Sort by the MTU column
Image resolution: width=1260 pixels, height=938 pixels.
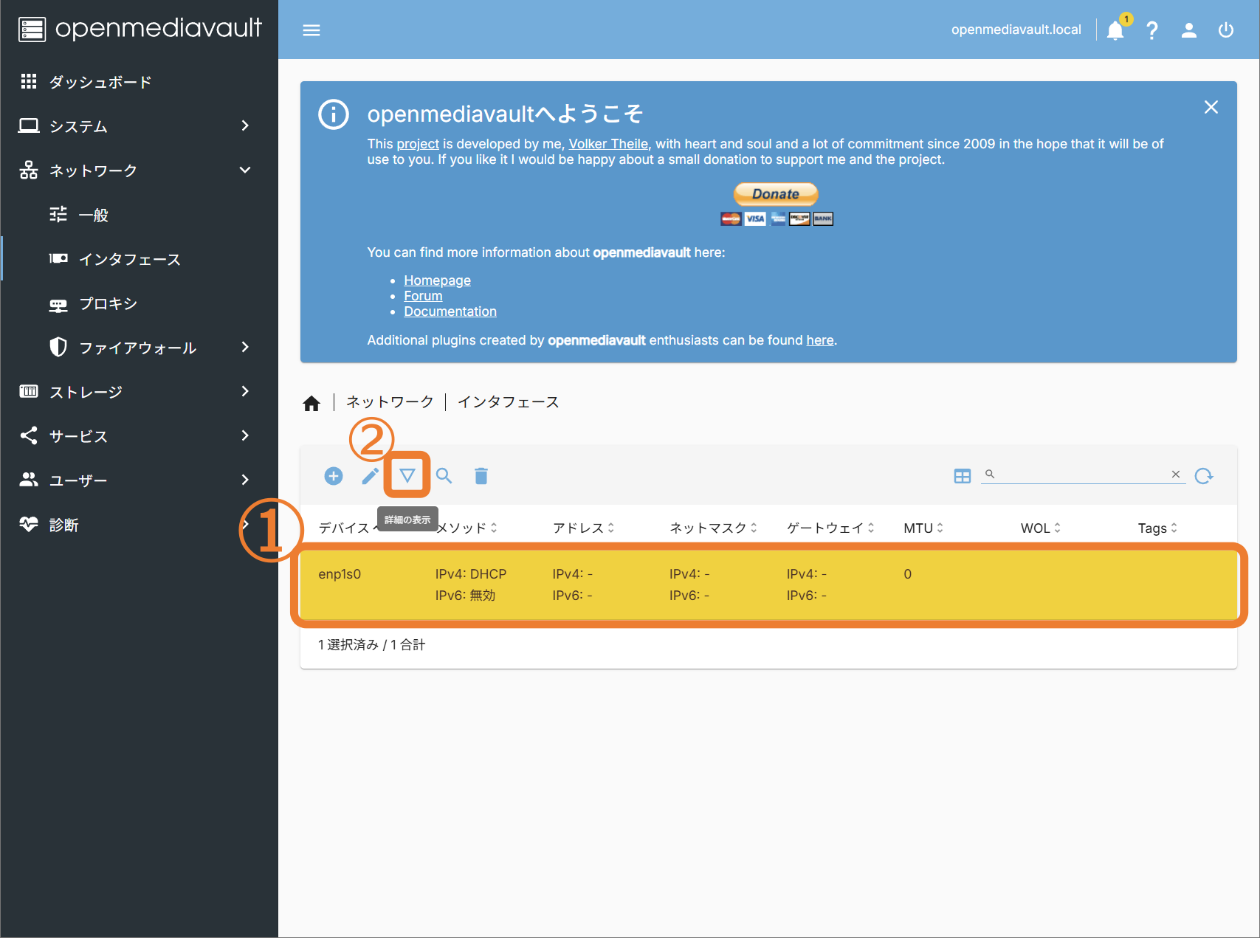[x=923, y=528]
